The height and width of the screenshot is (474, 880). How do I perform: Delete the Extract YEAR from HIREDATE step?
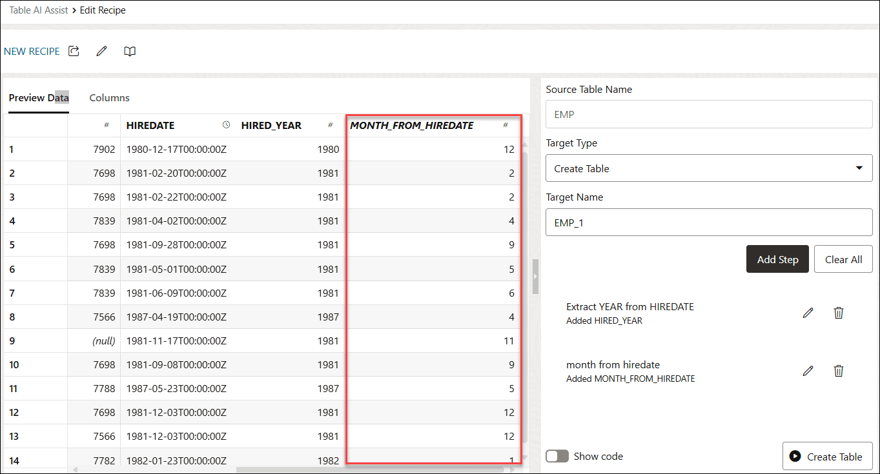[x=839, y=312]
